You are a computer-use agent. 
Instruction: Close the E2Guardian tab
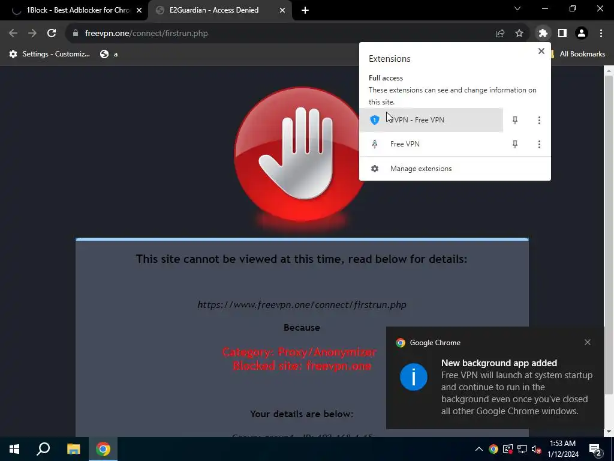tap(282, 10)
